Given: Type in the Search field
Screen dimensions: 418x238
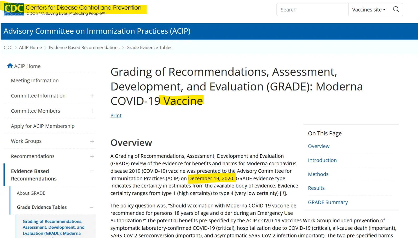Looking at the screenshot, I should point(312,10).
